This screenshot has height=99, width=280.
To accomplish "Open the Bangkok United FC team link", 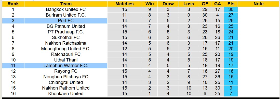I will click(66, 9).
